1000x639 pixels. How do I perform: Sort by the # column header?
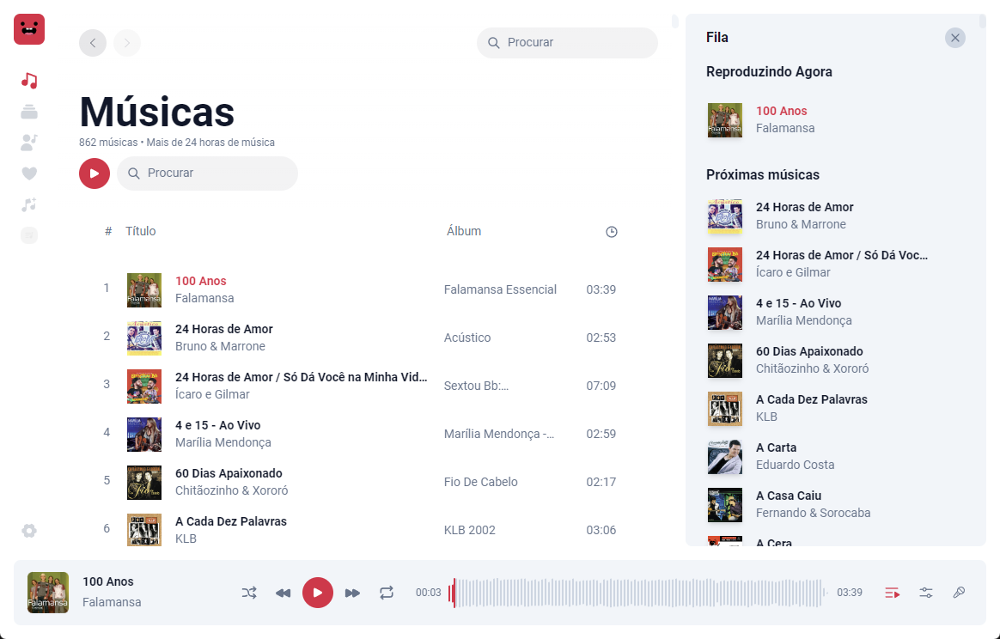[x=108, y=231]
